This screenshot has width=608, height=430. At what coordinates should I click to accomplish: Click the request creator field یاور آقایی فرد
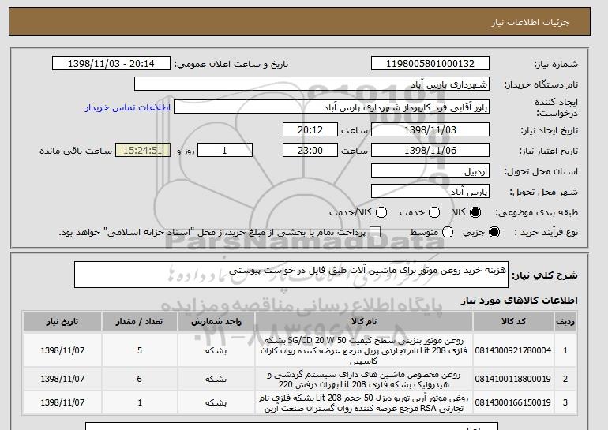click(332, 107)
